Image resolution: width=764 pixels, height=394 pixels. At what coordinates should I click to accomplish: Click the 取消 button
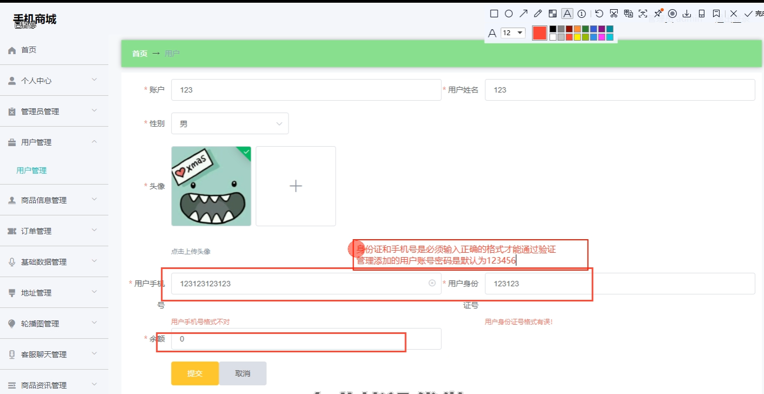[x=243, y=373]
